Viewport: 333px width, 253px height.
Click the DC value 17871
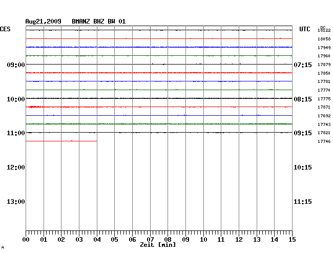tap(324, 107)
